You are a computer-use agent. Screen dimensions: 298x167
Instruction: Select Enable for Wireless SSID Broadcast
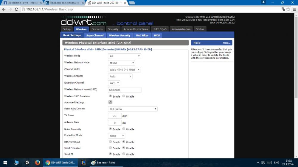click(x=110, y=96)
